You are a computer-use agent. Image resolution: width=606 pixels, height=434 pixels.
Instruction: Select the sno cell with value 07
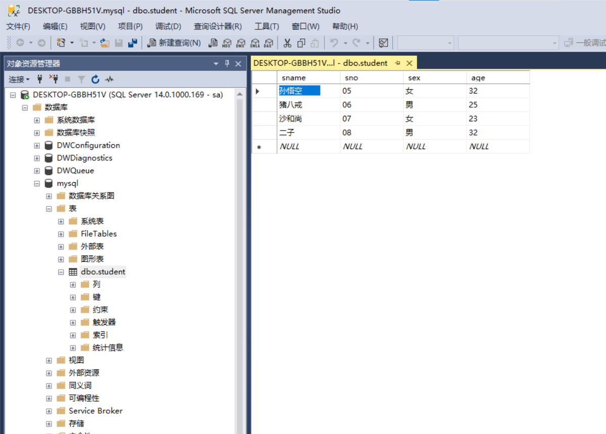pos(371,119)
